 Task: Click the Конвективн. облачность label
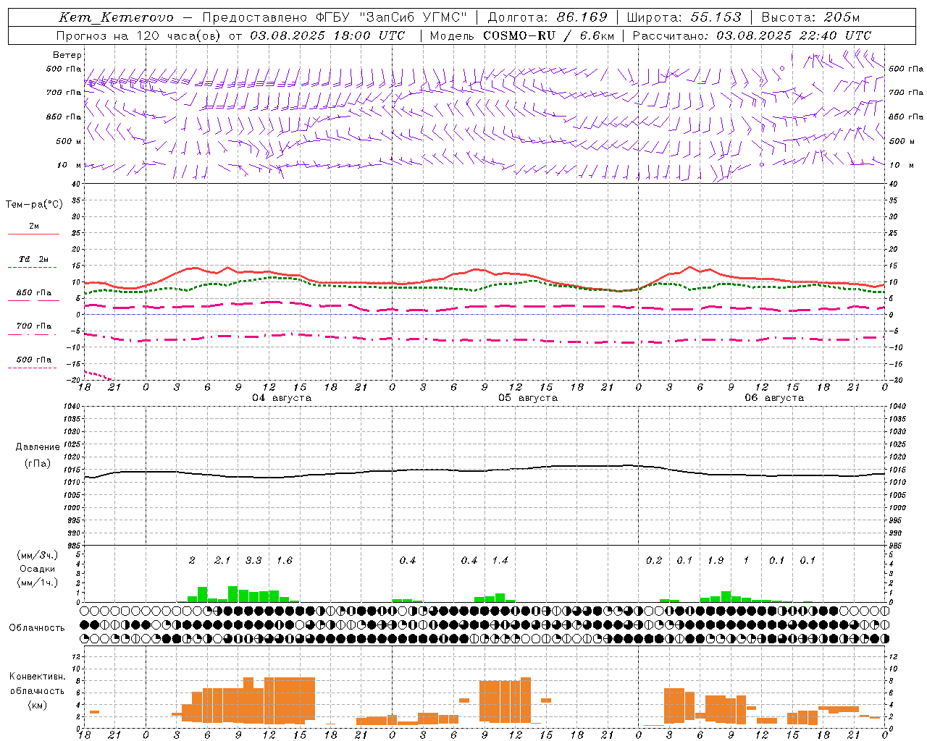pyautogui.click(x=38, y=684)
